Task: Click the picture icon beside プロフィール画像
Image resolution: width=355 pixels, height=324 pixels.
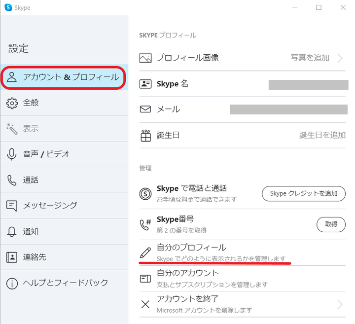Action: pyautogui.click(x=145, y=58)
